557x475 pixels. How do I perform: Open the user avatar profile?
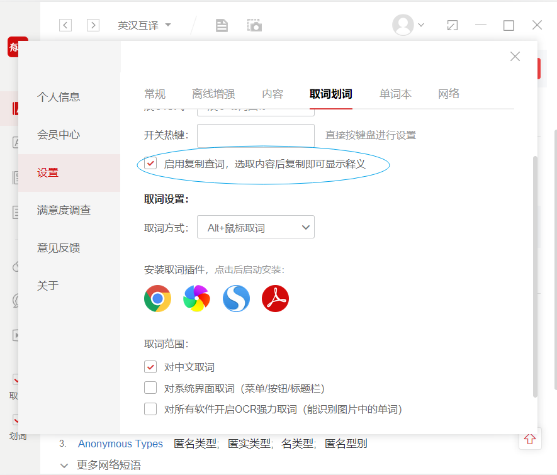(x=403, y=25)
